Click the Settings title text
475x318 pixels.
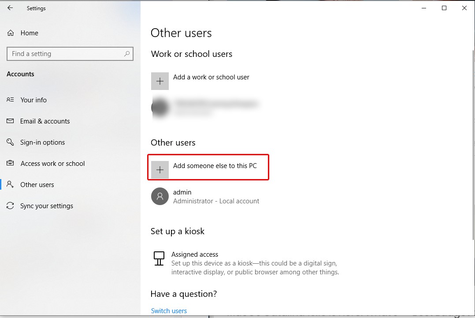pyautogui.click(x=36, y=8)
